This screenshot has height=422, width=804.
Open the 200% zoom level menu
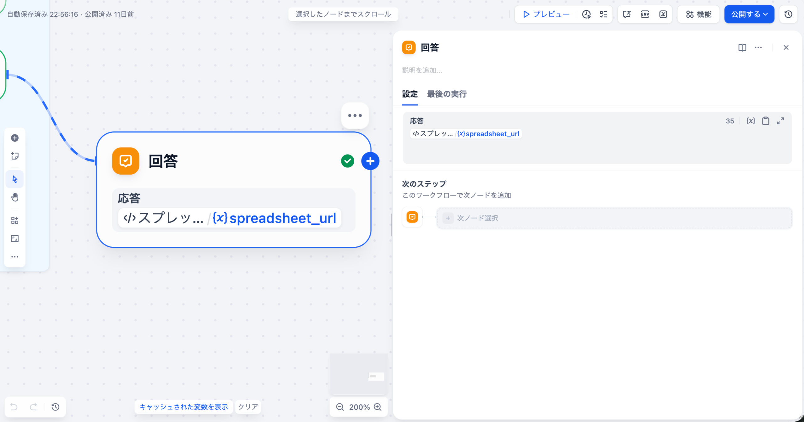pos(359,407)
